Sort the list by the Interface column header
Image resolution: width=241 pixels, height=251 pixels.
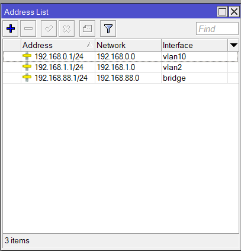click(x=194, y=45)
